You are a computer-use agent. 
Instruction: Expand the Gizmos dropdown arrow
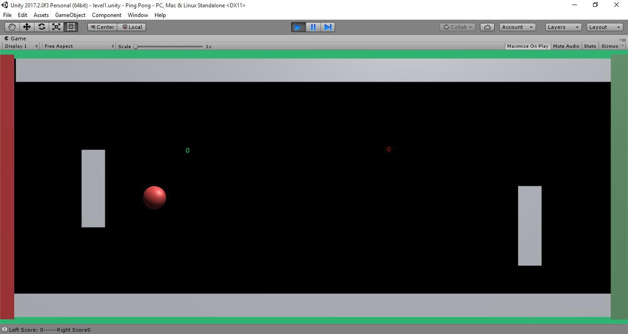click(x=623, y=46)
